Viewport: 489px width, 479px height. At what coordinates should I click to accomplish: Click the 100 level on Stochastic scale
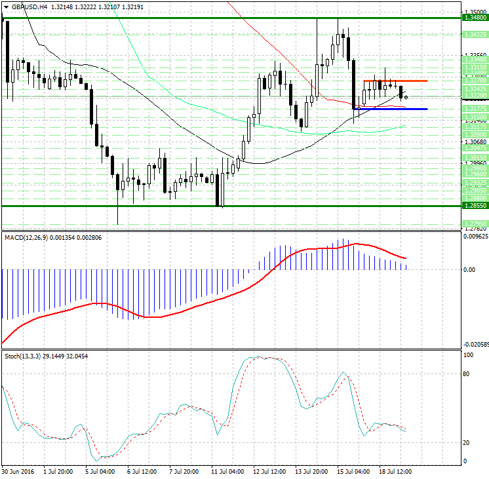point(469,355)
